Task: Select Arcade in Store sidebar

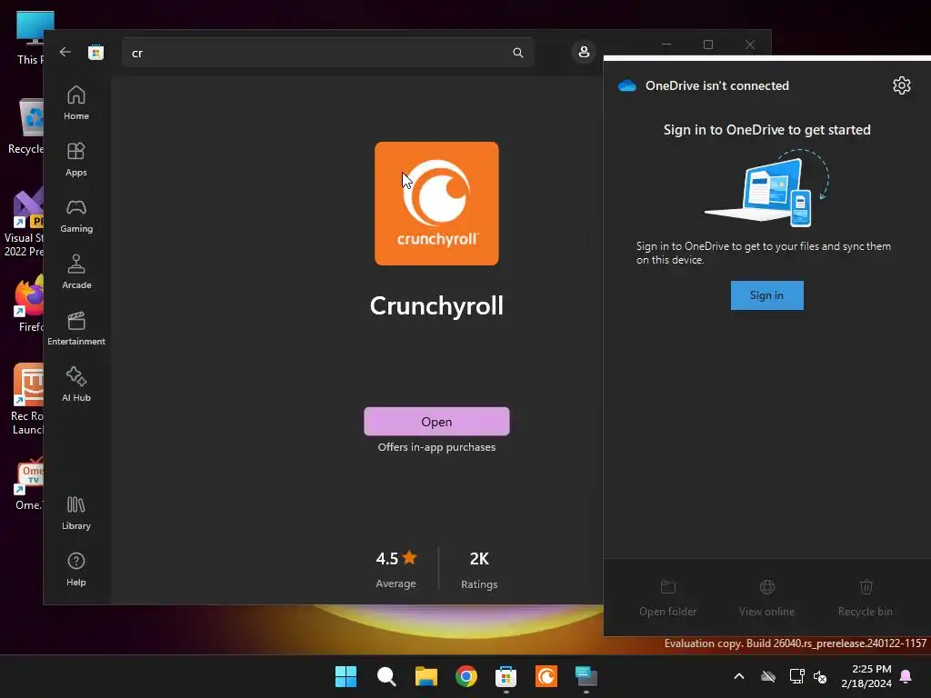Action: (76, 273)
